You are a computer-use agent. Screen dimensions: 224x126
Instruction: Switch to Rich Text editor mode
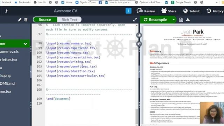pos(69,20)
